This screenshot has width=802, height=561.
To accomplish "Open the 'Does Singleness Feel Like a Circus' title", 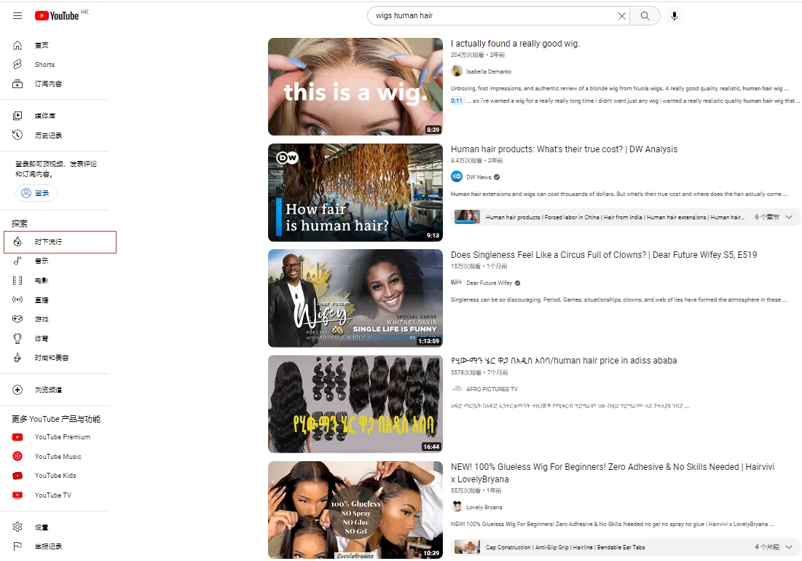I will point(604,255).
